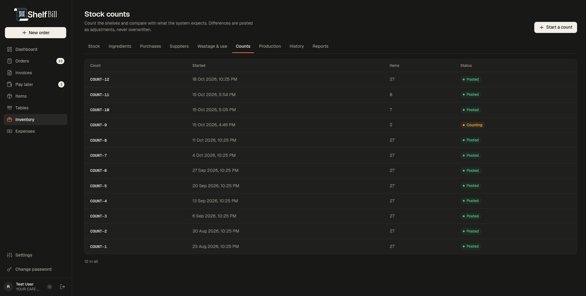Click the logout arrow icon
Screen dimensions: 586x296
(63, 287)
